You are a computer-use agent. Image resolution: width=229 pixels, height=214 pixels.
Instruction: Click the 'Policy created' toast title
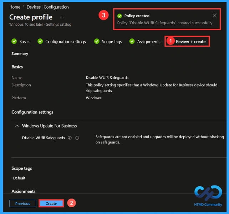pos(137,16)
